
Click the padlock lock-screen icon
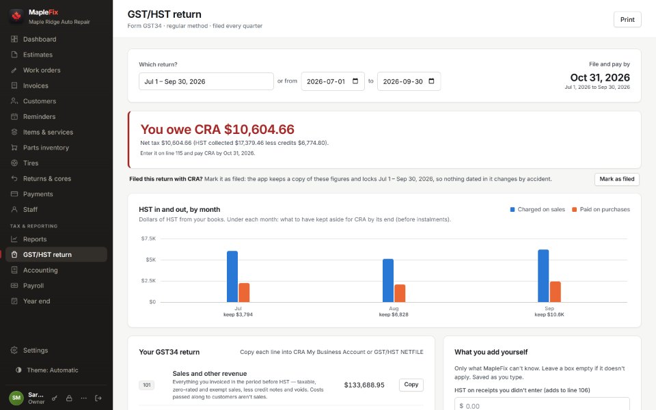69,398
